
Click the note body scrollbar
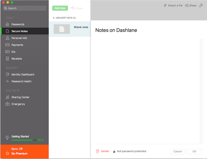pyautogui.click(x=201, y=91)
